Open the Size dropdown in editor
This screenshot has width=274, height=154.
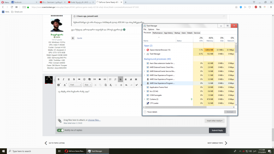[88, 85]
